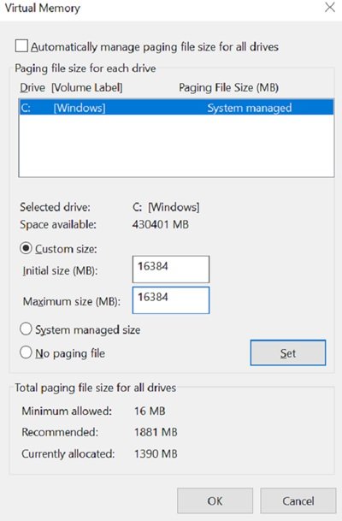Click the Initial size (MB) field
Screen dimensions: 342x521
pyautogui.click(x=171, y=269)
